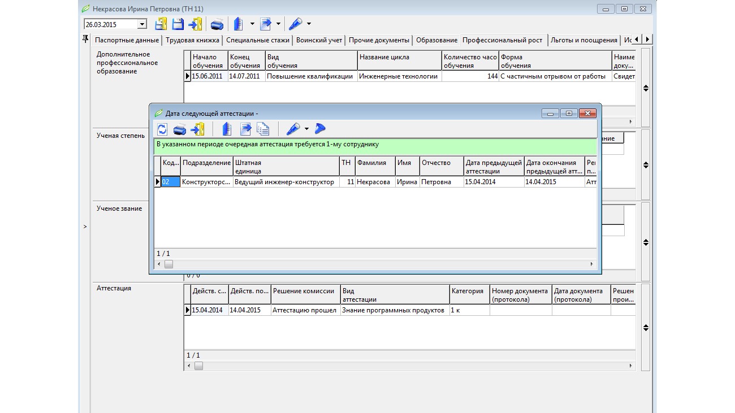Save the employee card with the floppy disk icon

pos(178,24)
